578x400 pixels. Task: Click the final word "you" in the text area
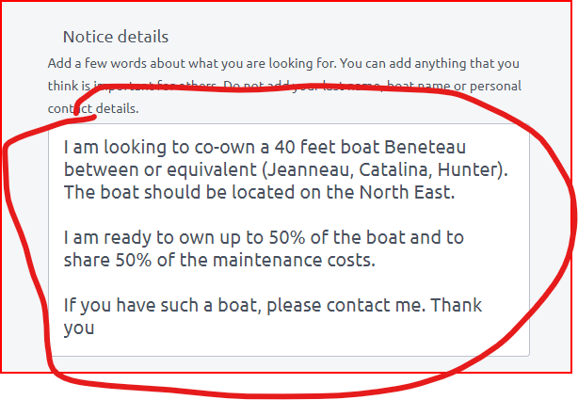[x=80, y=328]
